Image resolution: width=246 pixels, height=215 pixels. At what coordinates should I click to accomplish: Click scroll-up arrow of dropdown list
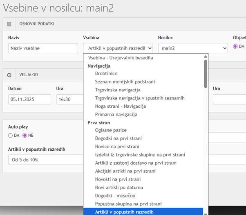point(206,57)
